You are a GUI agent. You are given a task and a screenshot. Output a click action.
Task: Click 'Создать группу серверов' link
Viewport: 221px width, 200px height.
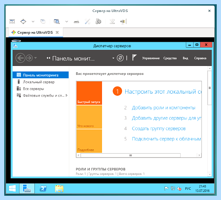click(159, 129)
